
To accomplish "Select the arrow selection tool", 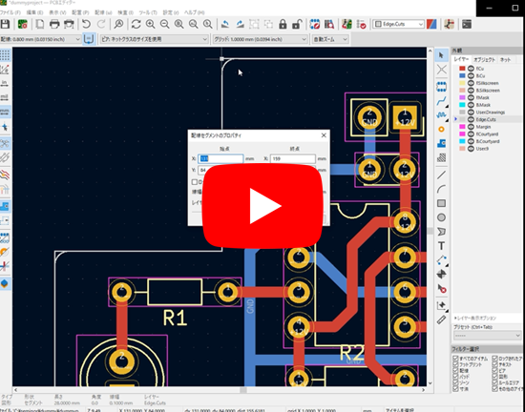I will click(x=441, y=55).
